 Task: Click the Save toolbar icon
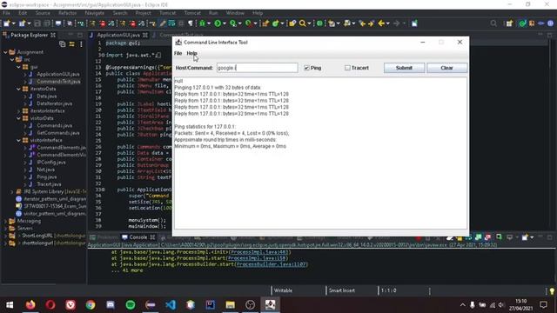(37, 23)
